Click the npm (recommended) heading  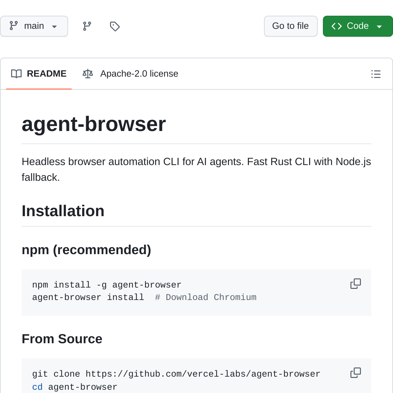[x=86, y=250]
